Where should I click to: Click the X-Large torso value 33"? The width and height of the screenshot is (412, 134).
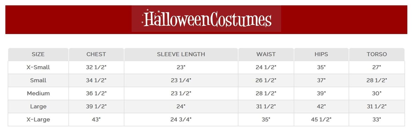point(377,119)
